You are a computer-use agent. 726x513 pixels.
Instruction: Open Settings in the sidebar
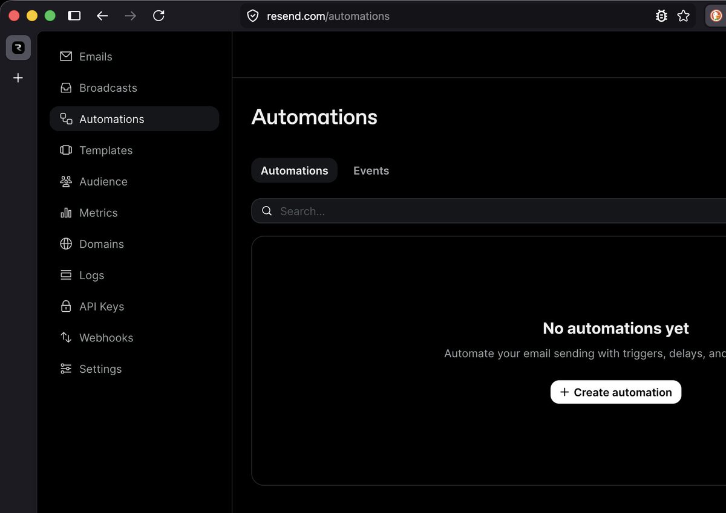point(134,369)
